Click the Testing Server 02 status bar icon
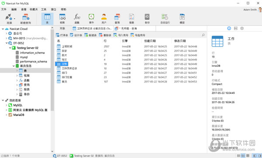 click(71, 156)
